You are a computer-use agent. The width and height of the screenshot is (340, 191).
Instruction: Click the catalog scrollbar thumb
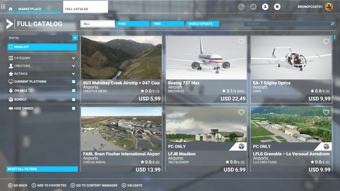pyautogui.click(x=334, y=37)
